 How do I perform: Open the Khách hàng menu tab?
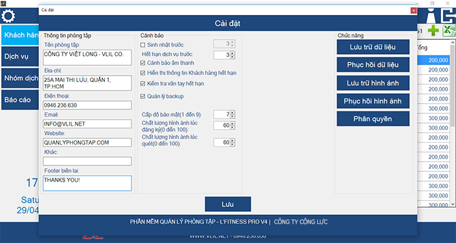pyautogui.click(x=20, y=35)
